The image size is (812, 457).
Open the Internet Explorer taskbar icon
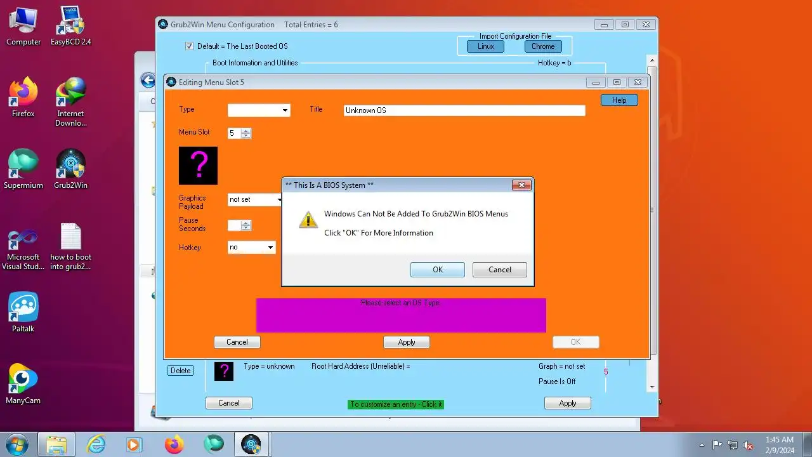coord(96,444)
